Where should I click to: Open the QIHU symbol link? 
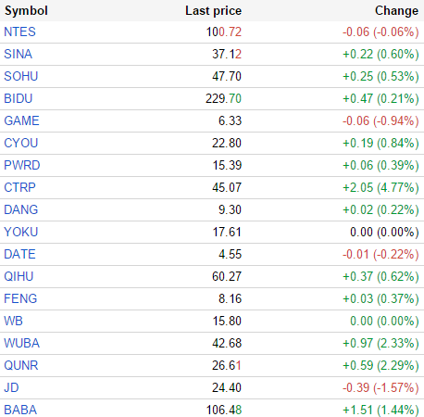19,276
